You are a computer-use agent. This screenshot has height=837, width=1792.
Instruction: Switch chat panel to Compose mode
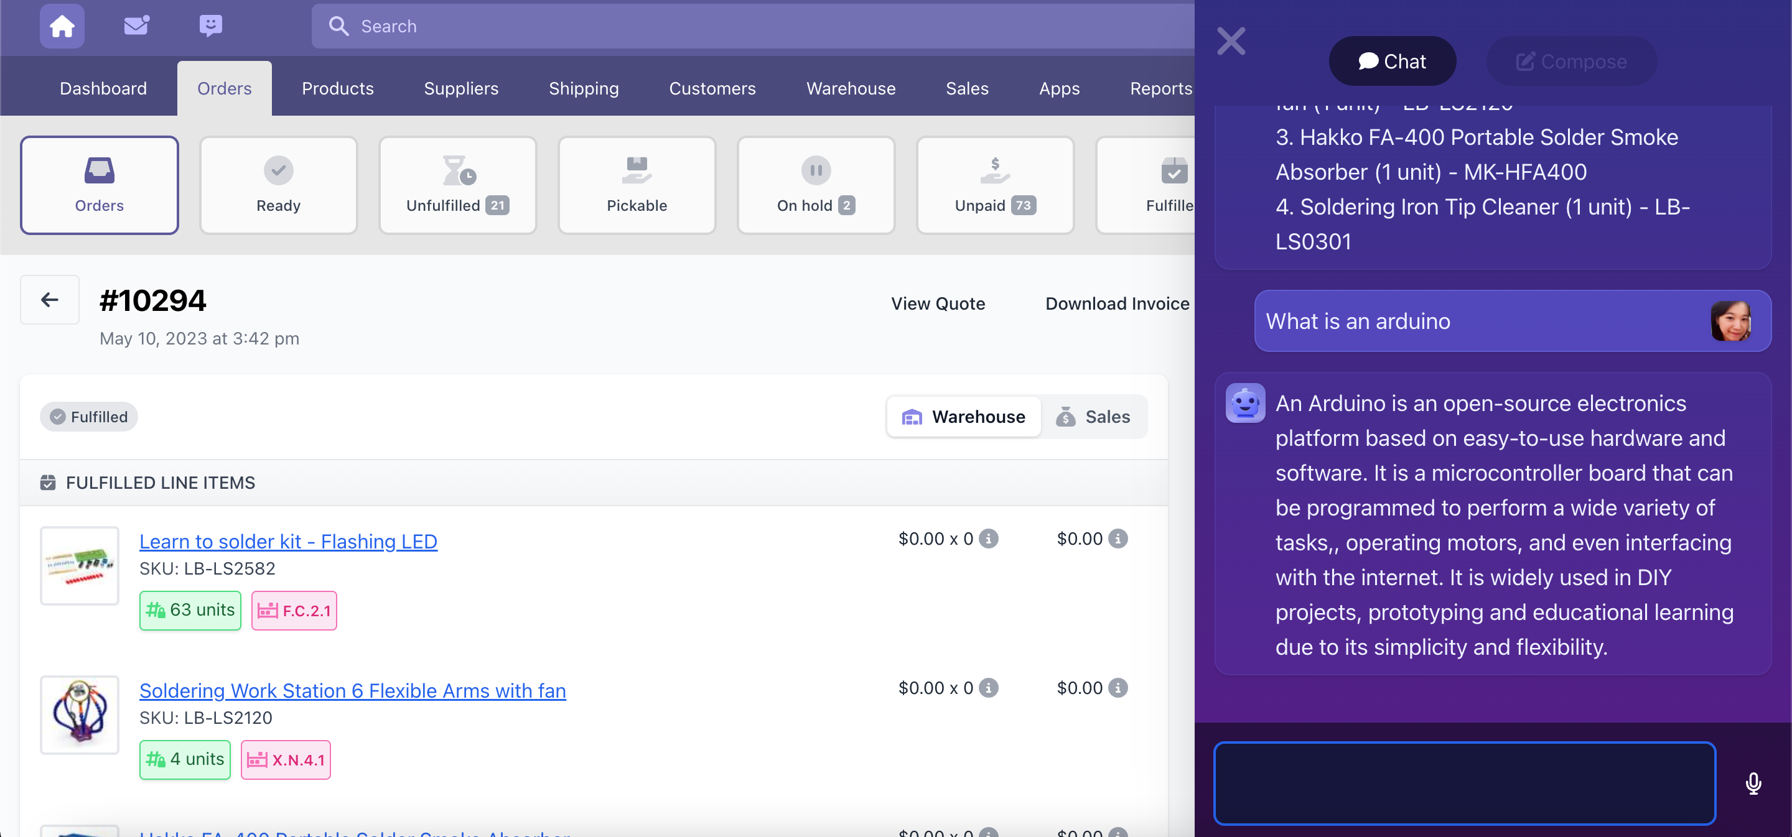(x=1570, y=61)
